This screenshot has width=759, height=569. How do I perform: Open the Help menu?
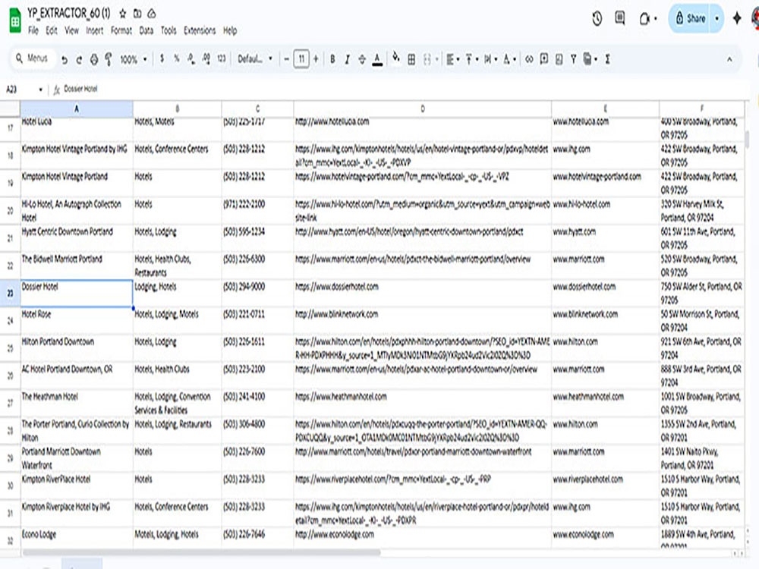coord(230,31)
